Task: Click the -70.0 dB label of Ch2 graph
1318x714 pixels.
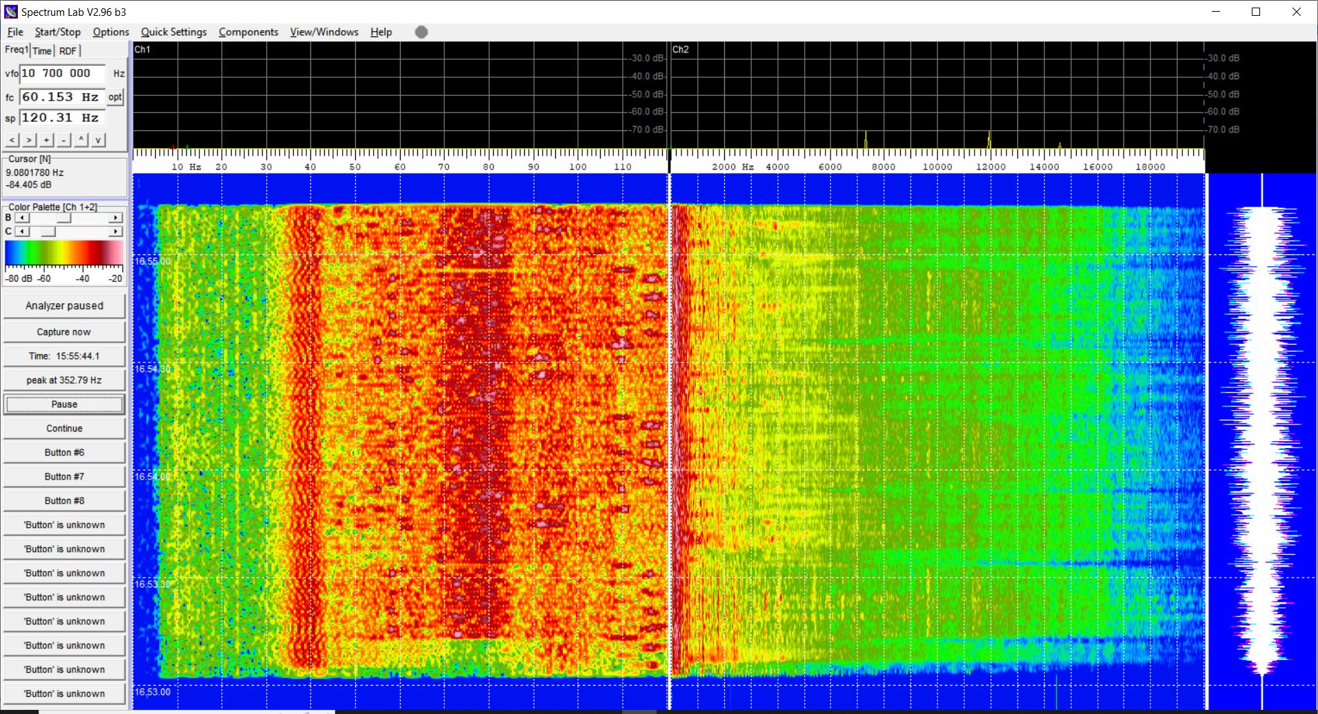Action: click(x=1223, y=130)
